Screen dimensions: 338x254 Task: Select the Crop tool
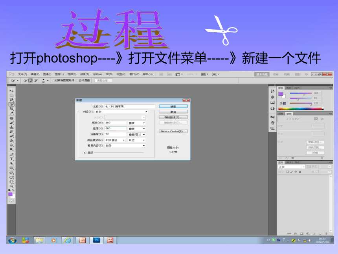tap(11, 109)
